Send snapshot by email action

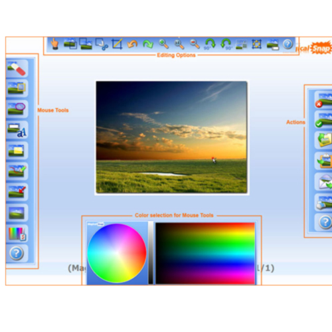(323, 181)
